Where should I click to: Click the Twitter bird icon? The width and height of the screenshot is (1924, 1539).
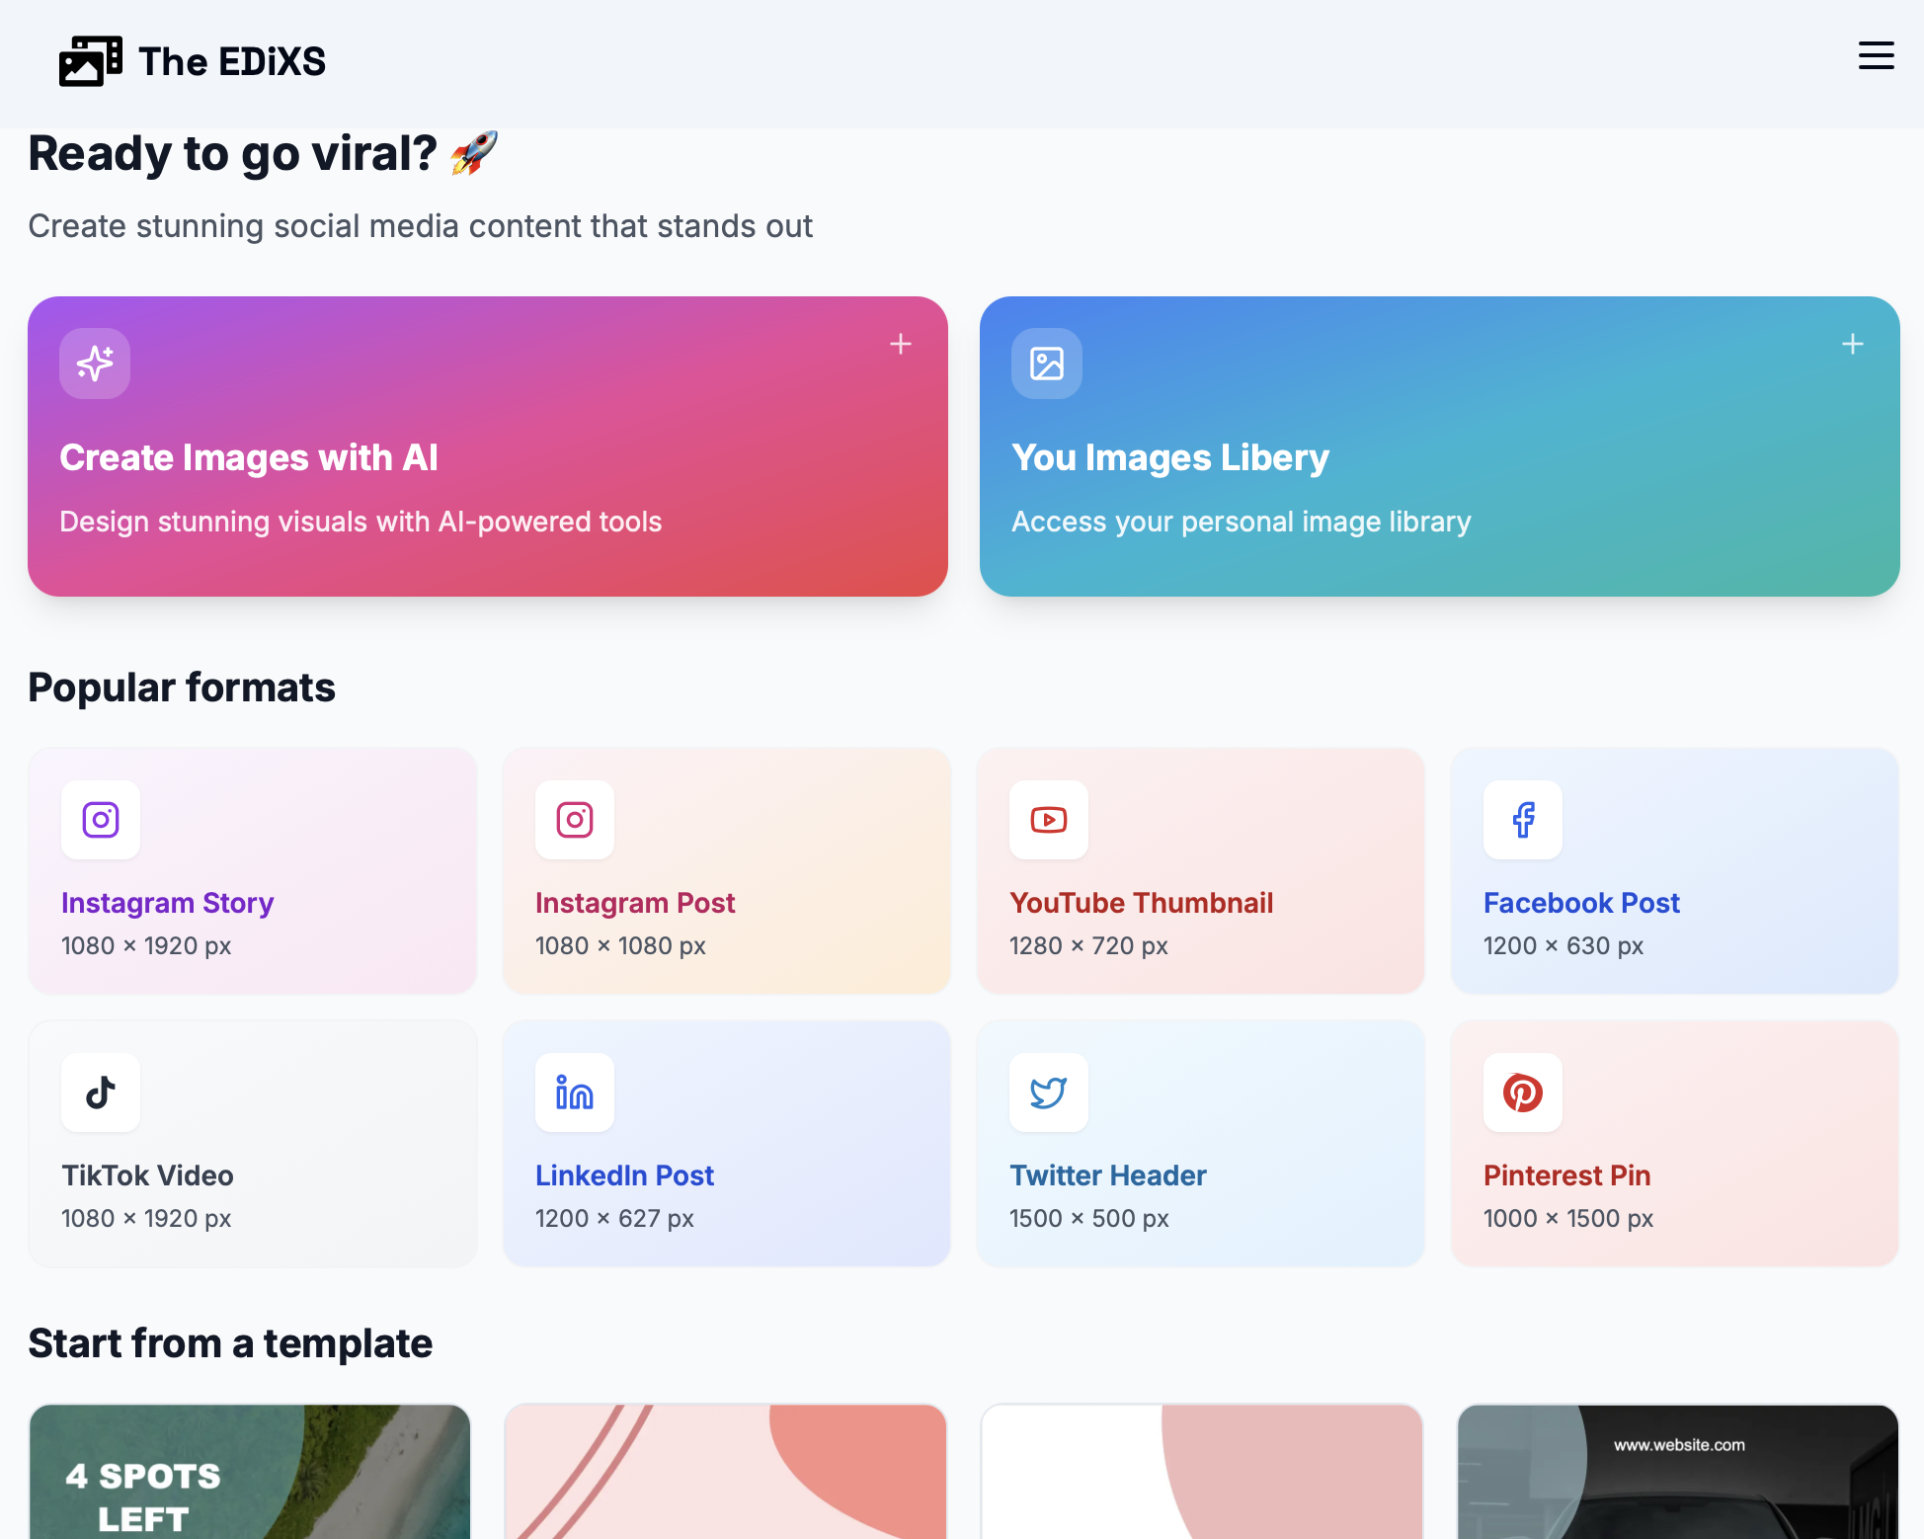click(1049, 1093)
